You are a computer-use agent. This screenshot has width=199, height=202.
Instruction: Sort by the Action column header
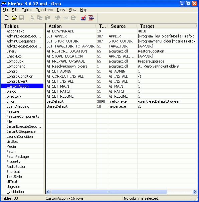pos(71,26)
